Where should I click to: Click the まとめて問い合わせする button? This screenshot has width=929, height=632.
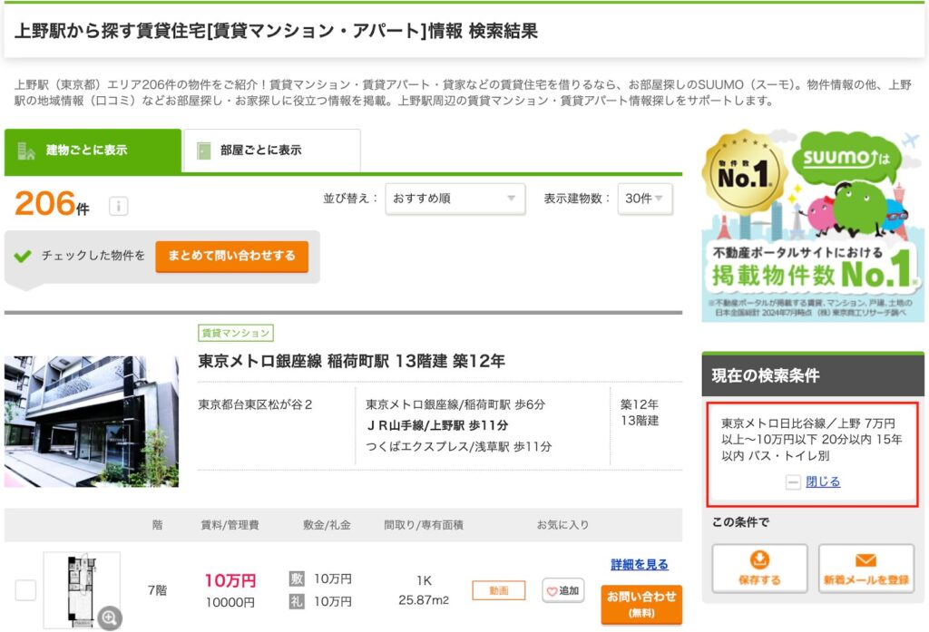(231, 256)
